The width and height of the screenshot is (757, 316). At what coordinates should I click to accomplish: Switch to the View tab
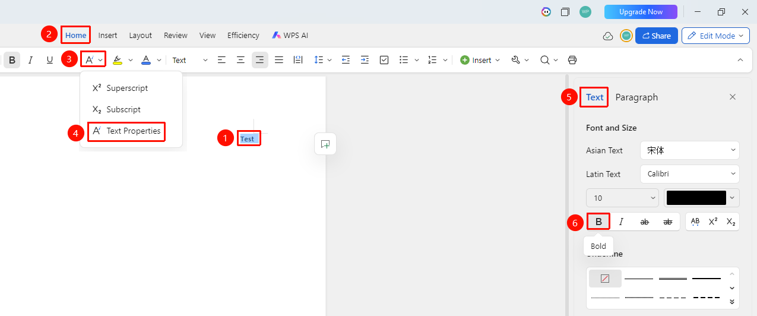tap(207, 35)
